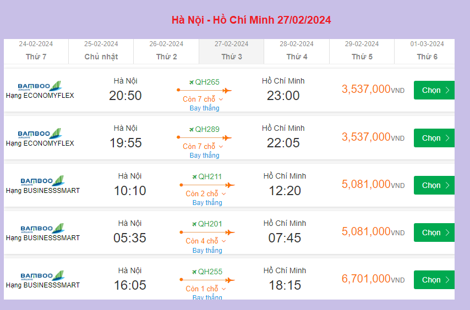Viewport: 470px width, 310px height.
Task: Switch to the 24-02-2024 Thứ 7 date tab
Action: click(36, 51)
